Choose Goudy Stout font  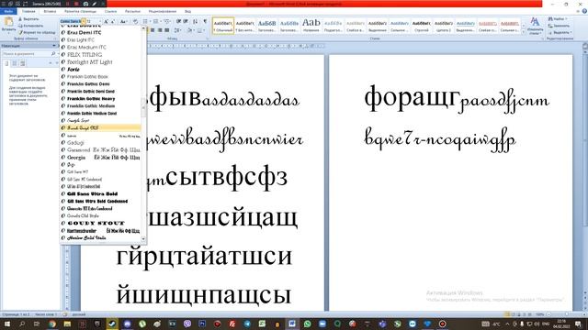100,223
